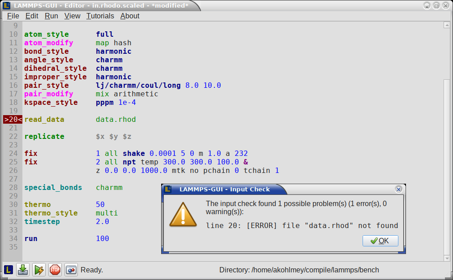This screenshot has width=453, height=280.
Task: Click the LAMMPS icon in the dialog title bar
Action: 168,189
